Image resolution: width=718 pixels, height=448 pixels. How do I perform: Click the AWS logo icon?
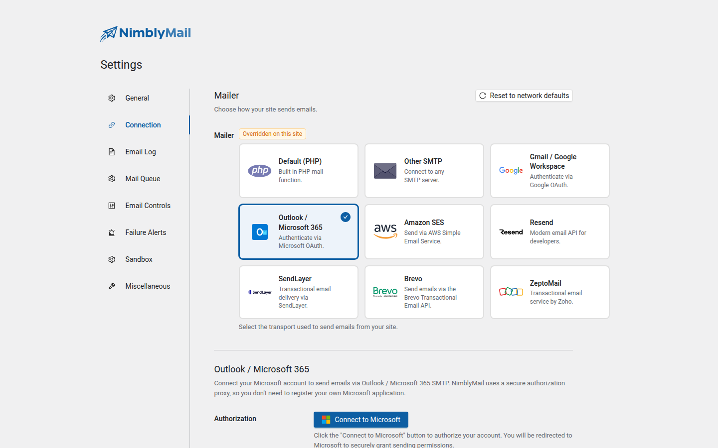(x=385, y=231)
